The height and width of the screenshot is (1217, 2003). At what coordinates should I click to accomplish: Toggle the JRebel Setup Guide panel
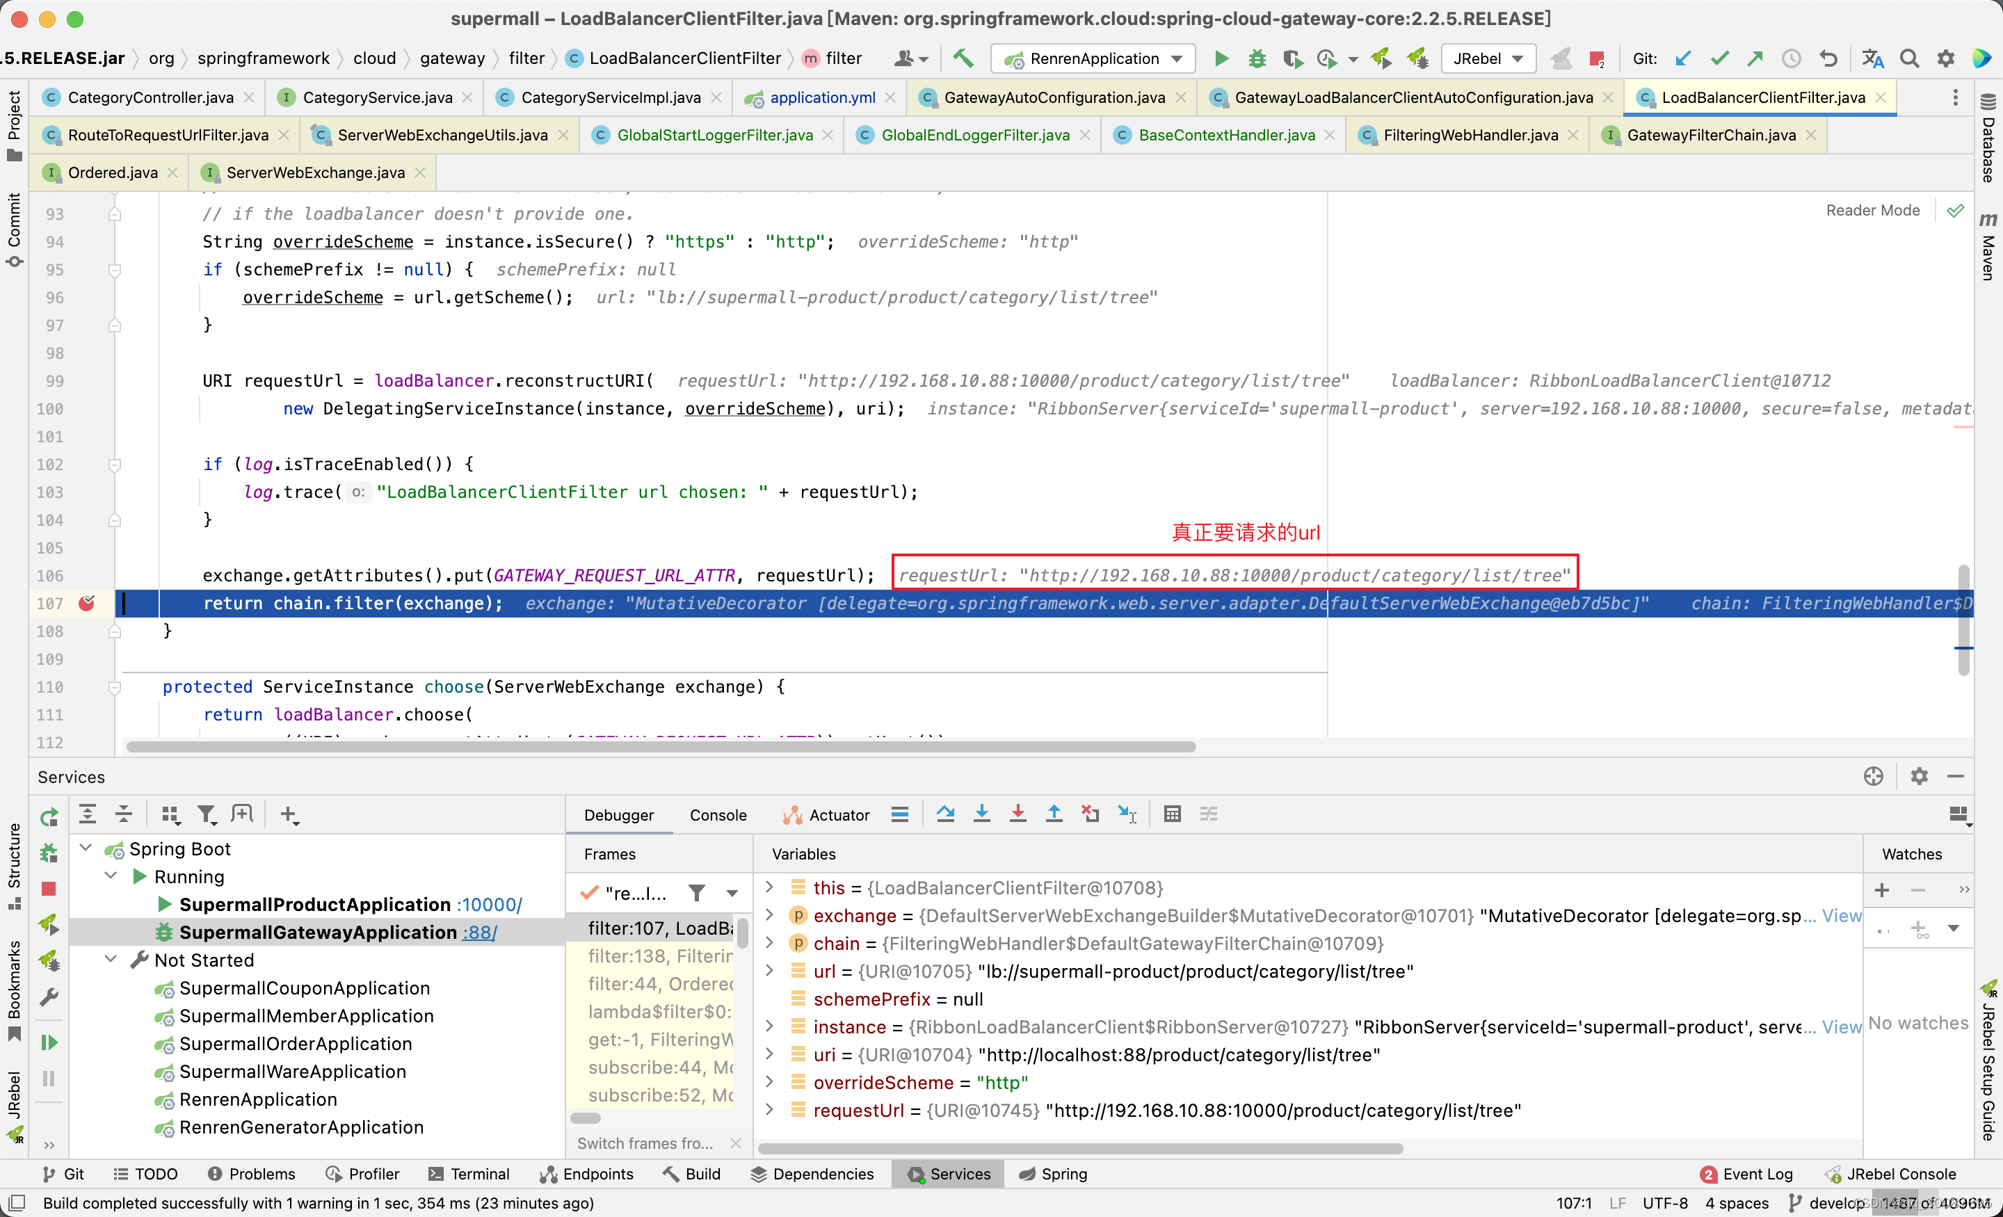[1988, 1061]
